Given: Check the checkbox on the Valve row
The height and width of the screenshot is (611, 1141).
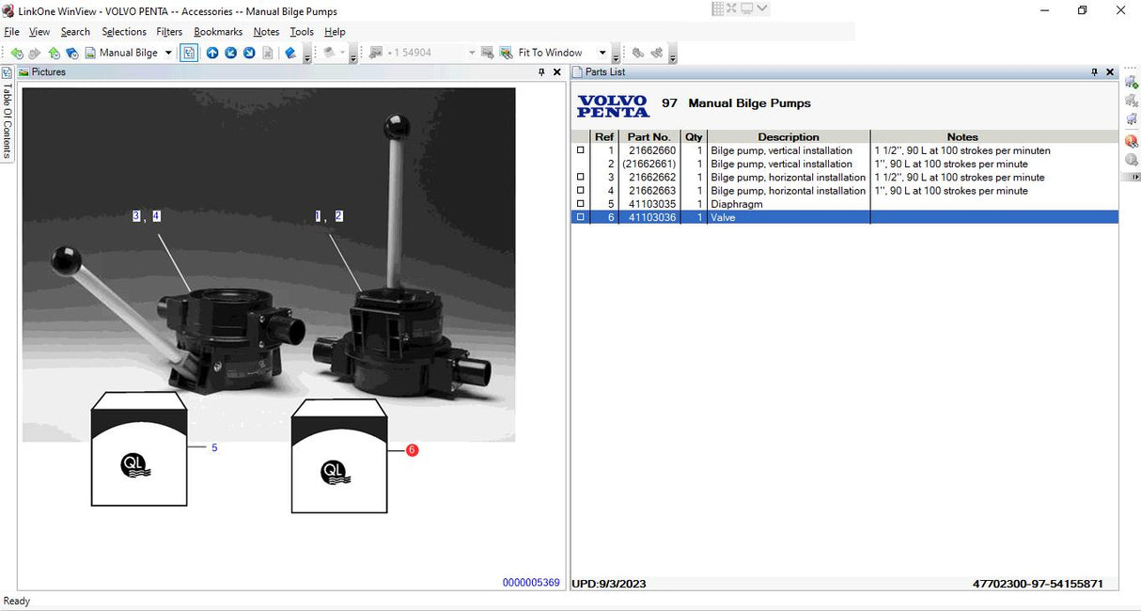Looking at the screenshot, I should tap(580, 216).
